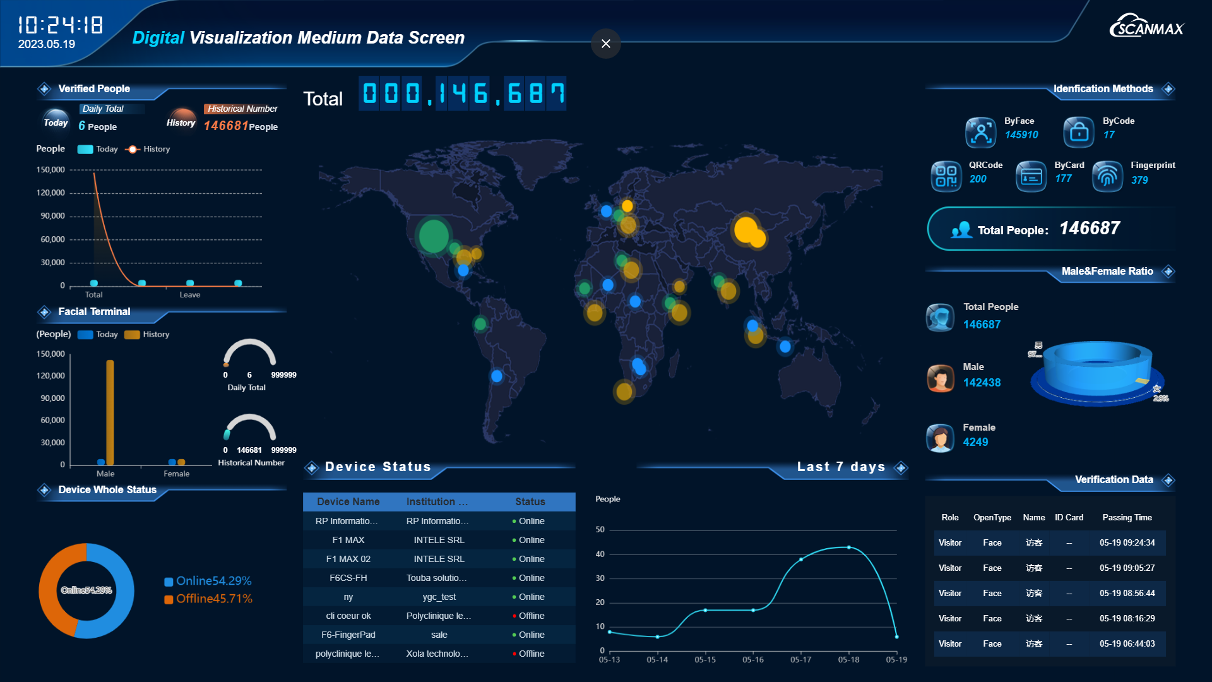1212x682 pixels.
Task: Click the Total People icon in Male&Female Ratio
Action: (x=941, y=316)
